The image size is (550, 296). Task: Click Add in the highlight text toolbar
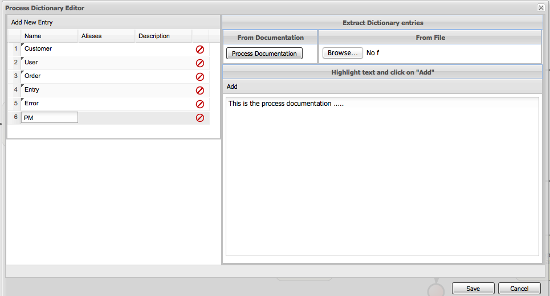point(232,87)
